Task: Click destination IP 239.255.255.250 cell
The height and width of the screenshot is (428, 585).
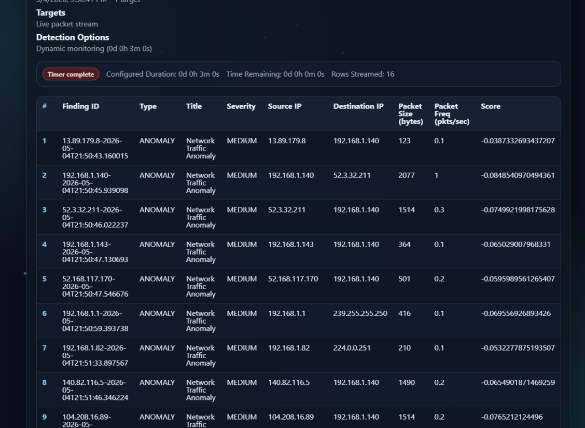Action: pos(360,313)
